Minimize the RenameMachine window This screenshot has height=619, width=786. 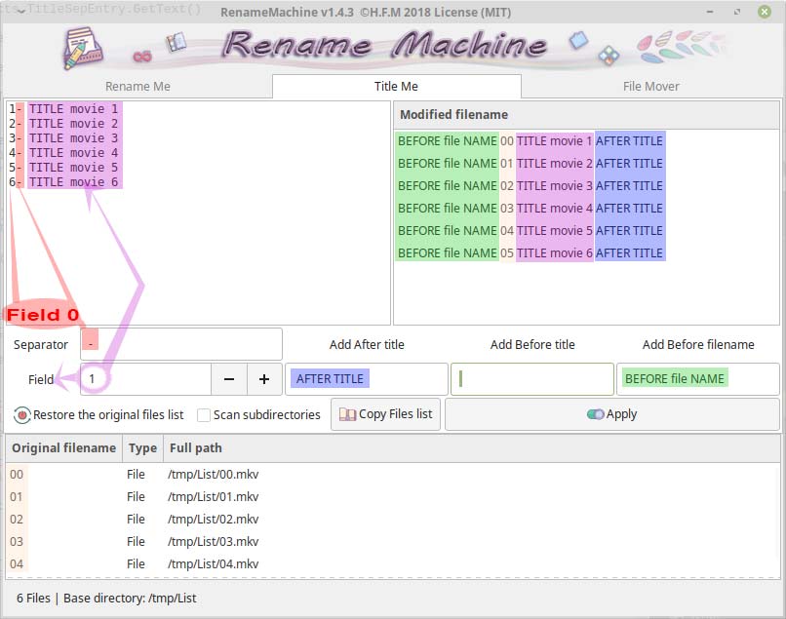[710, 12]
